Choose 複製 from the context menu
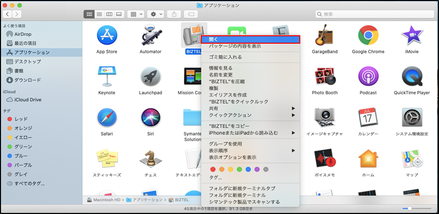This screenshot has height=214, width=439. (250, 88)
